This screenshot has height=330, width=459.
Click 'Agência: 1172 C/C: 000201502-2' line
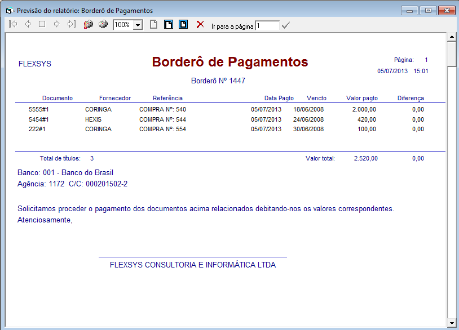click(73, 184)
